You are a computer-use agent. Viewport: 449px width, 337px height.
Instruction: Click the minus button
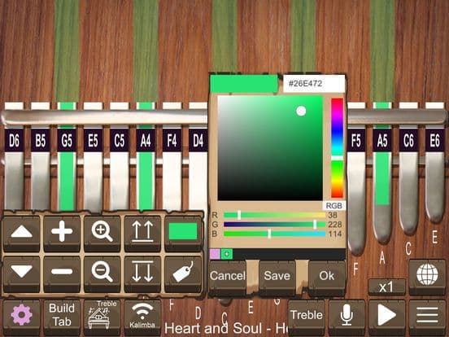click(x=62, y=274)
